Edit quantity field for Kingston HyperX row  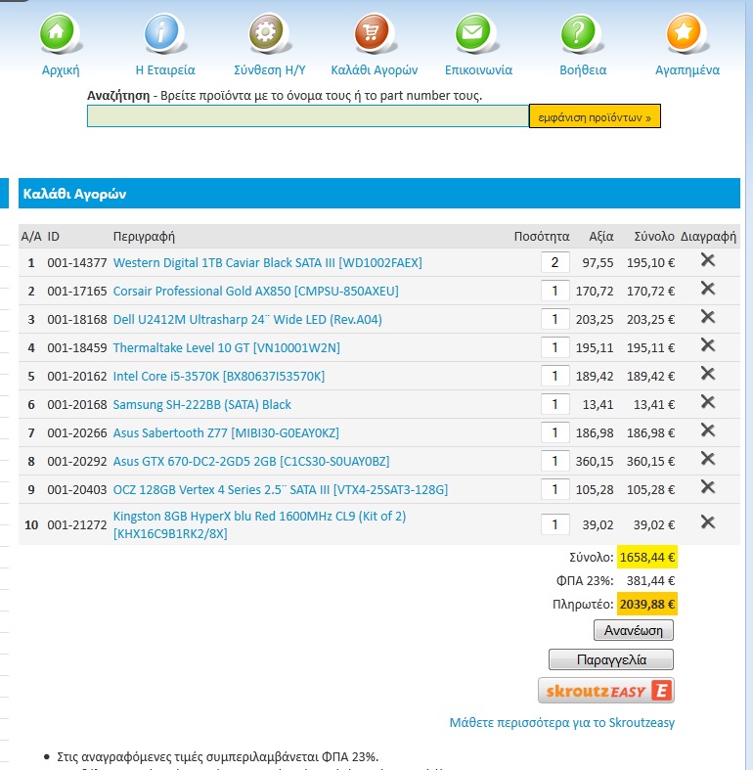pos(555,524)
